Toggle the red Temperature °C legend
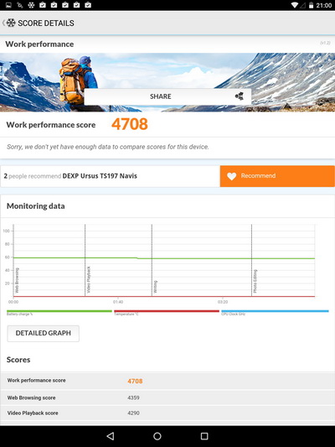Viewport: 335px width, 447px height. 167,313
